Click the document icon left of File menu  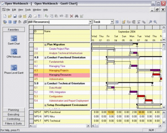click(4, 10)
